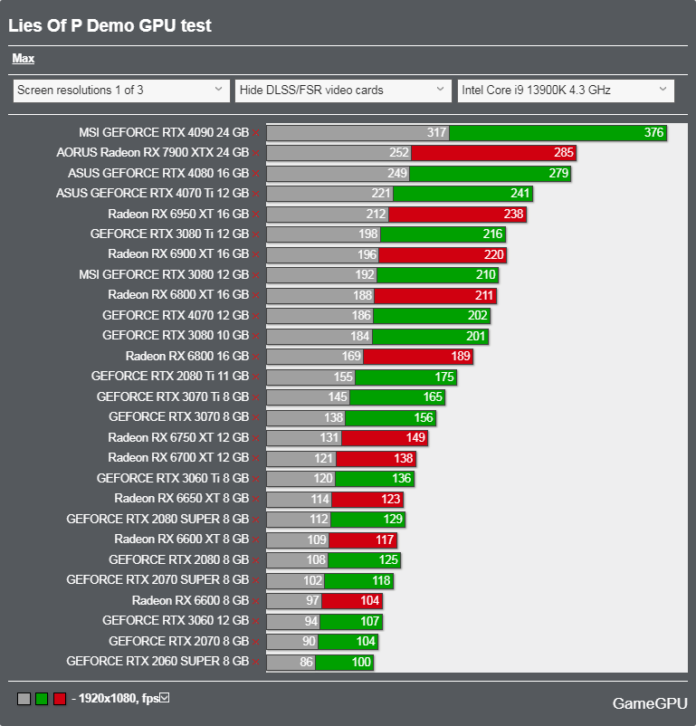Select the Max quality tab
The width and height of the screenshot is (696, 726).
[x=24, y=58]
